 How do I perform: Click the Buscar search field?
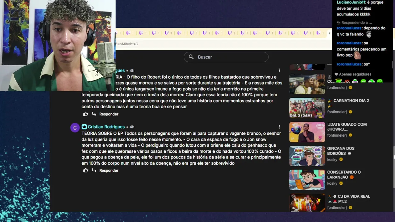tap(226, 57)
